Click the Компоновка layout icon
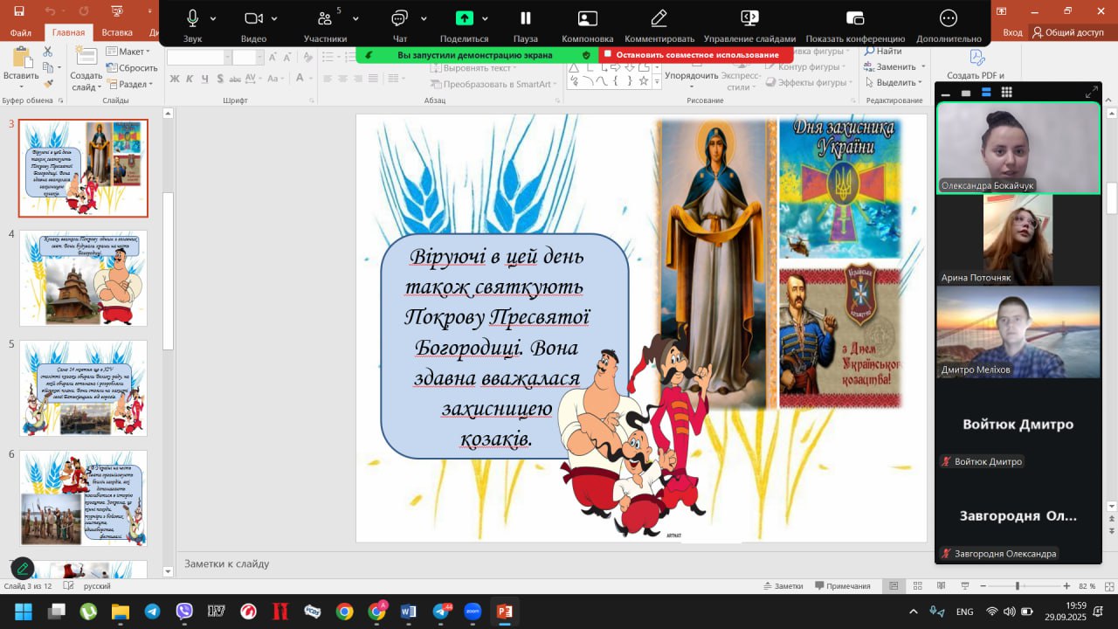Viewport: 1118px width, 629px height. [x=587, y=19]
